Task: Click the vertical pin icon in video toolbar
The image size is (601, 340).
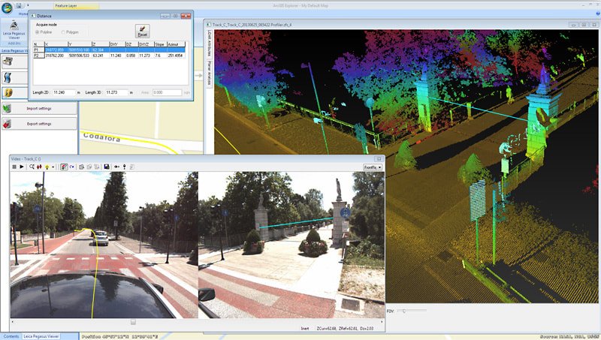Action: [x=124, y=167]
